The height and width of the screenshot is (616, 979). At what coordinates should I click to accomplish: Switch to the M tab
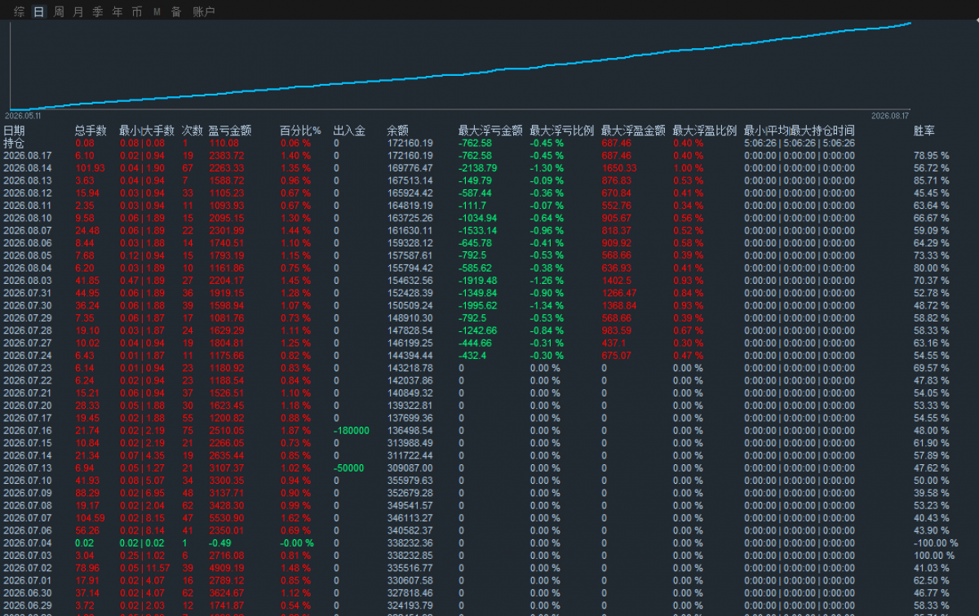coord(157,11)
